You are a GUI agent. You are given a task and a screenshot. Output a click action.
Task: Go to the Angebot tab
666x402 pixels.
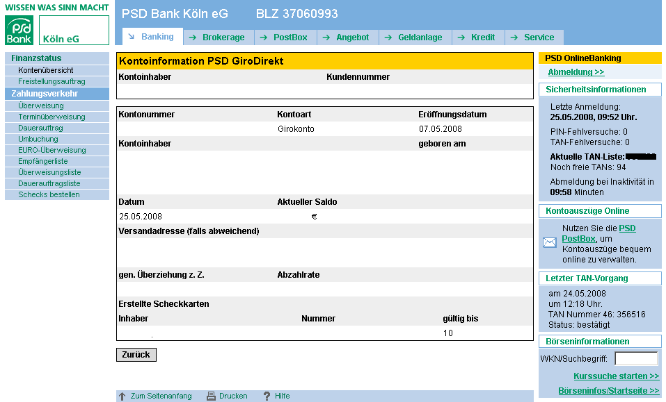pyautogui.click(x=348, y=37)
